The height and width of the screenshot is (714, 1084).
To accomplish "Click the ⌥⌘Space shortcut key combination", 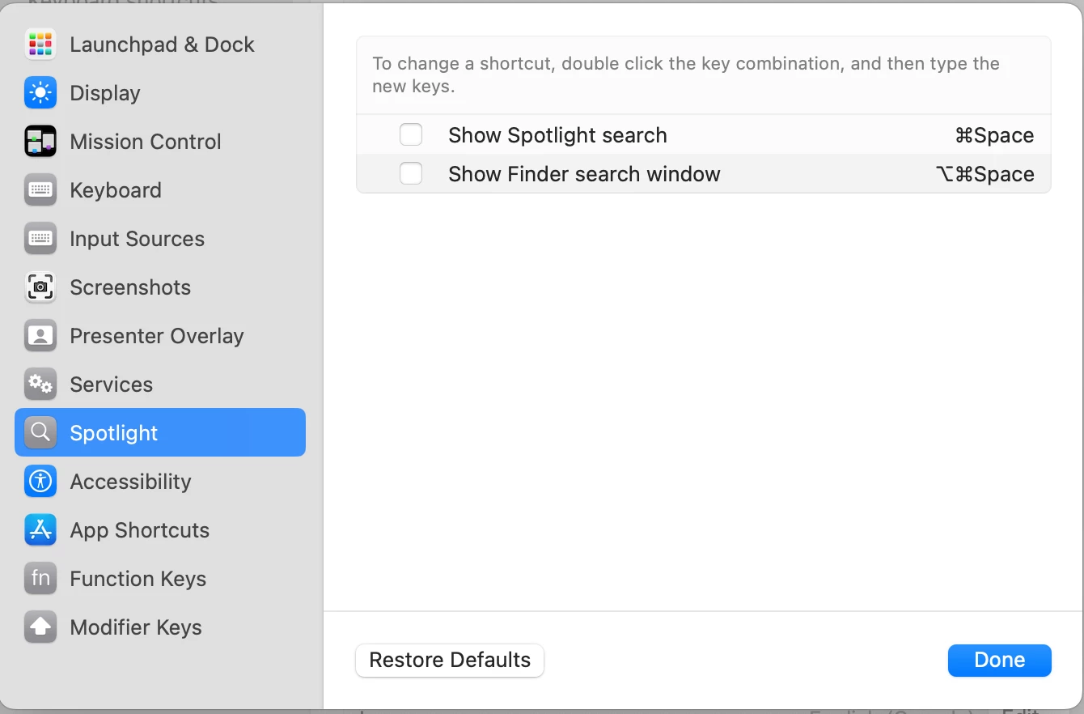I will pyautogui.click(x=984, y=174).
